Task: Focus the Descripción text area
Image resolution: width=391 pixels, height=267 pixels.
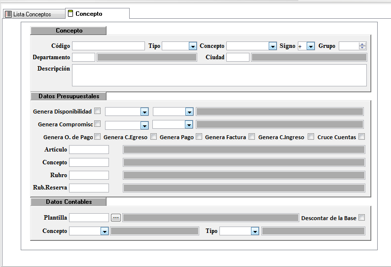Action: [219, 75]
